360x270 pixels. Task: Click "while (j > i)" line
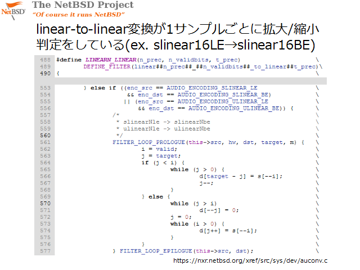point(193,204)
